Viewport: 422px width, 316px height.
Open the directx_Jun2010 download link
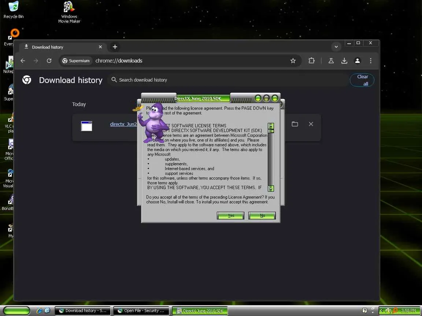coord(123,124)
